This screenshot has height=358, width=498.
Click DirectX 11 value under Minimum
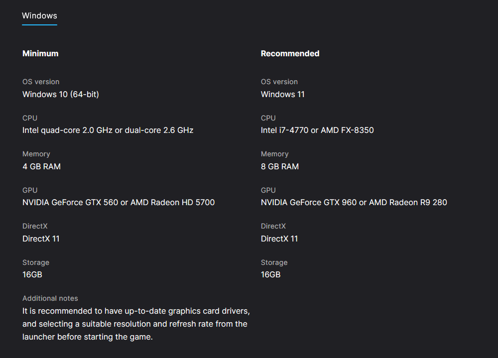click(x=41, y=239)
